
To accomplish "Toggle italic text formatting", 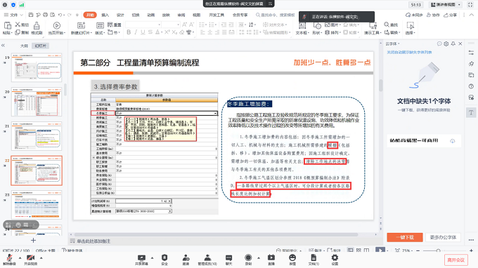I will 136,32.
